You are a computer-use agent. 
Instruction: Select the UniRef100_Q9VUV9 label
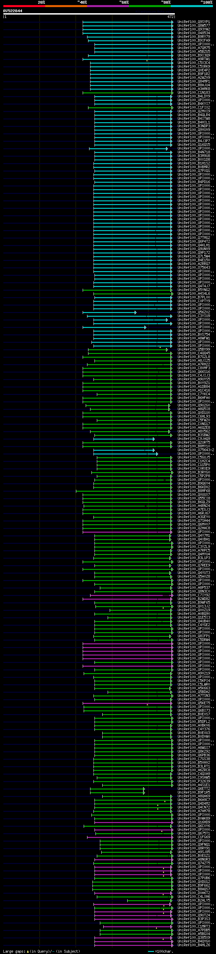pyautogui.click(x=193, y=130)
